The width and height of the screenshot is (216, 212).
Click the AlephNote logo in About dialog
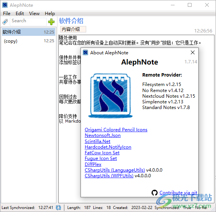click(x=111, y=96)
